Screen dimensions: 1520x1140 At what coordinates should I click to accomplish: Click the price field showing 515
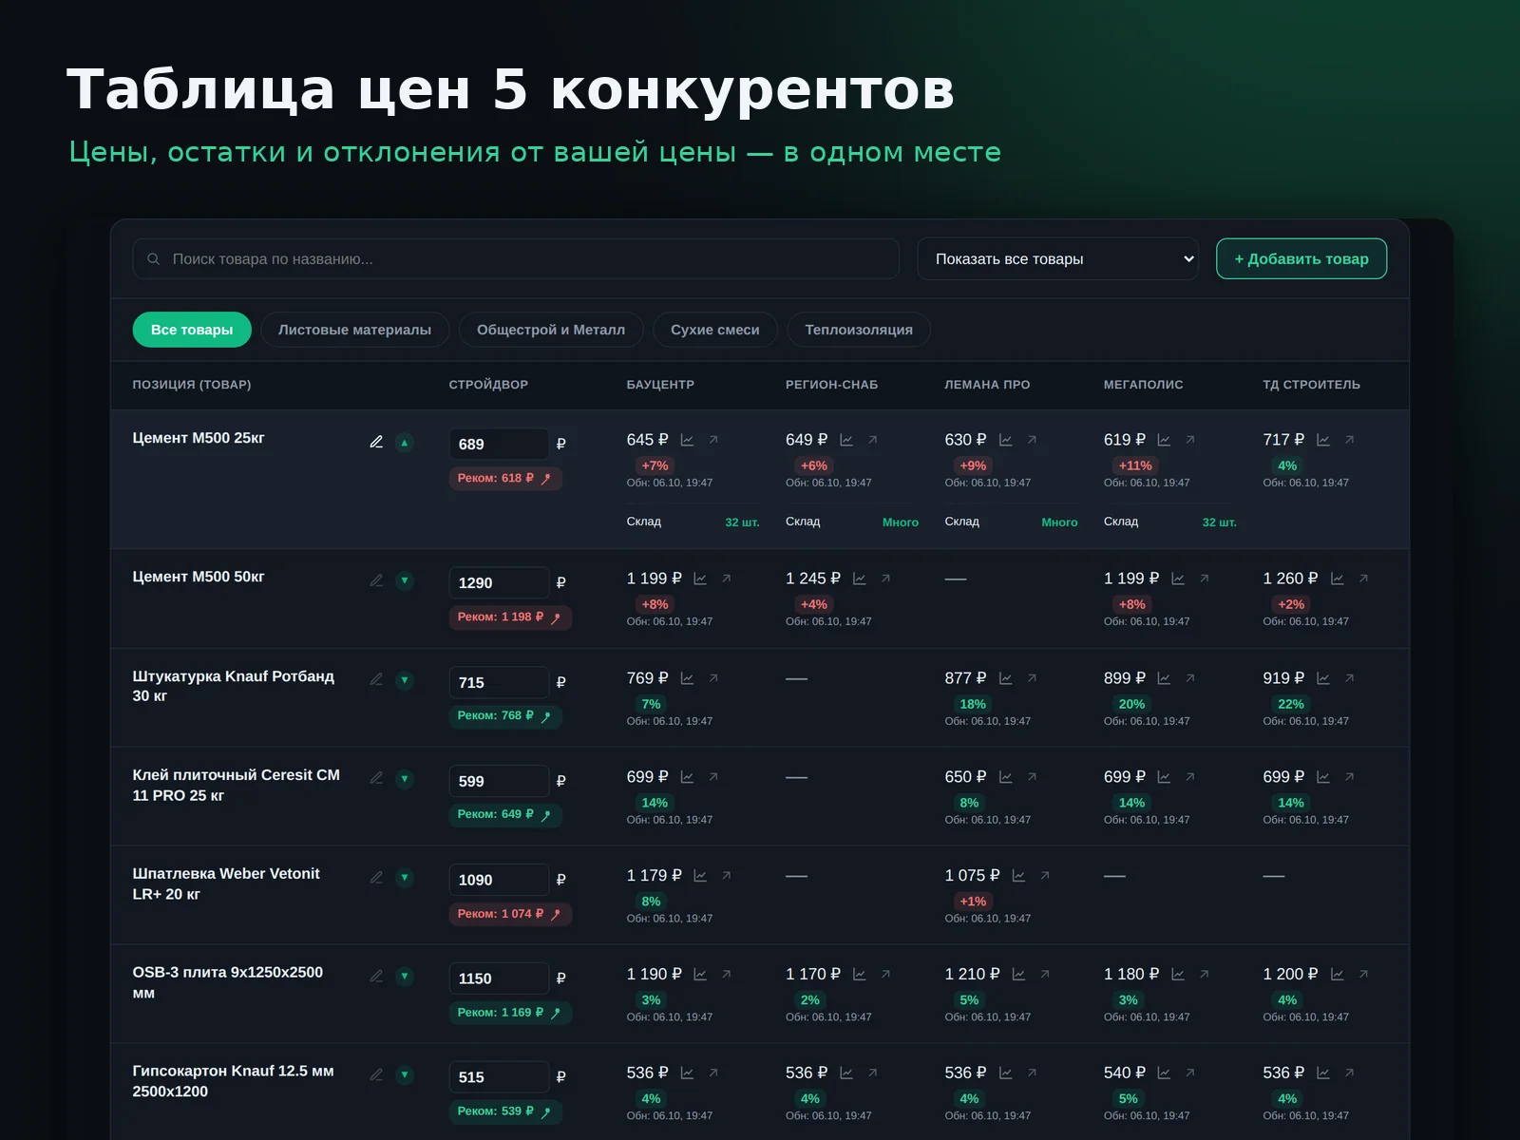pyautogui.click(x=500, y=1077)
